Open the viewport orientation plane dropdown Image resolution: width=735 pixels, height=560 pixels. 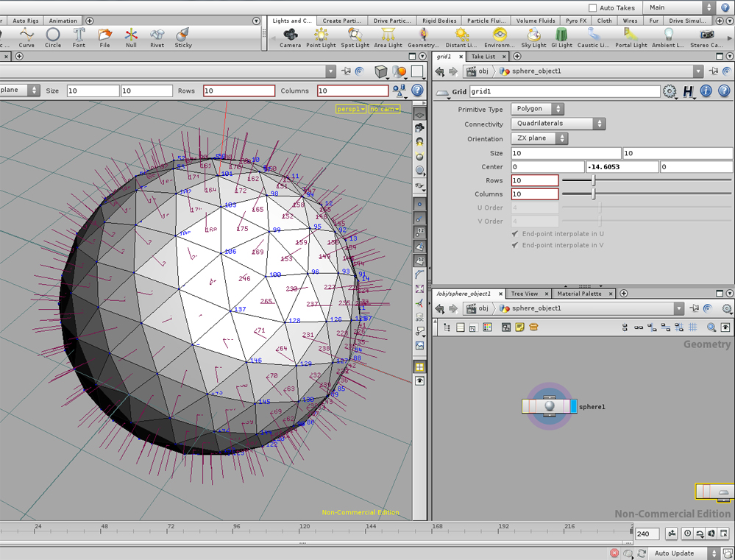(x=20, y=90)
